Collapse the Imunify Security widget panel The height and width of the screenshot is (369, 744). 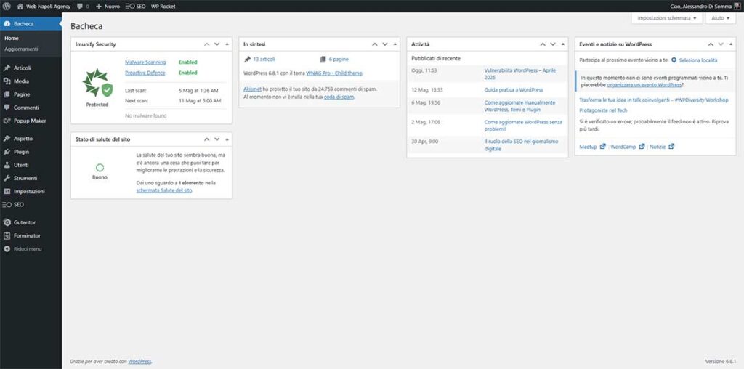[227, 44]
